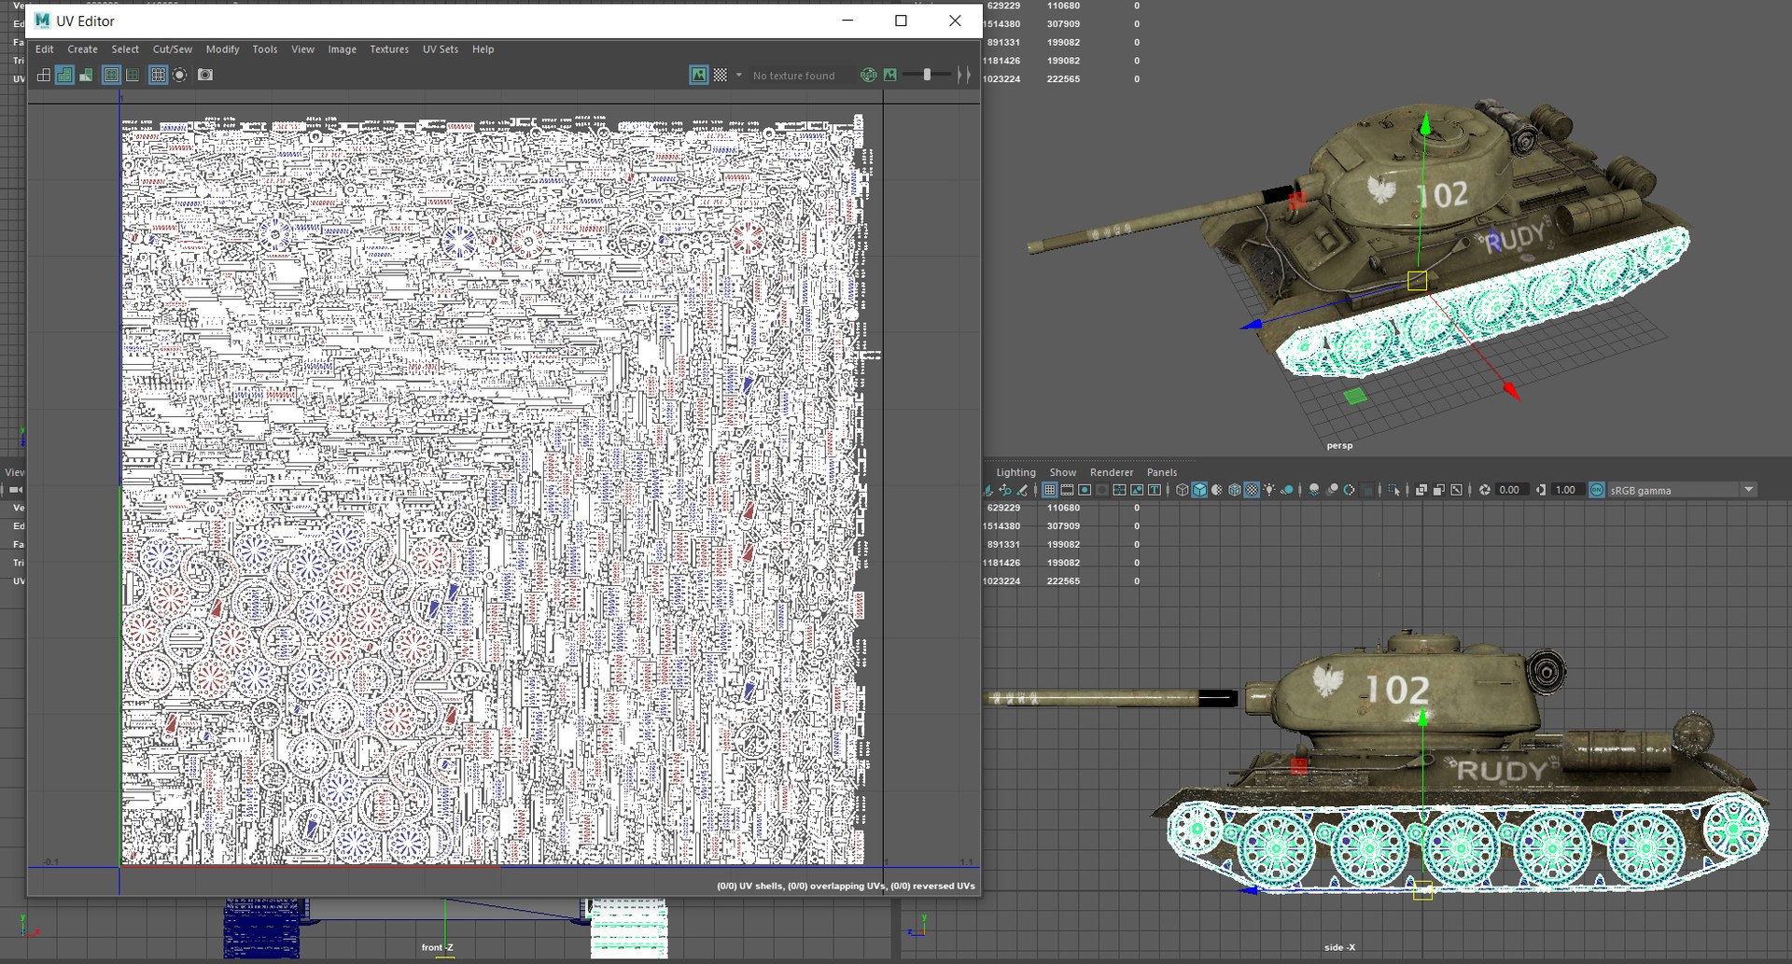Click the isolate select icon in UV Editor
This screenshot has width=1792, height=964.
coord(180,75)
